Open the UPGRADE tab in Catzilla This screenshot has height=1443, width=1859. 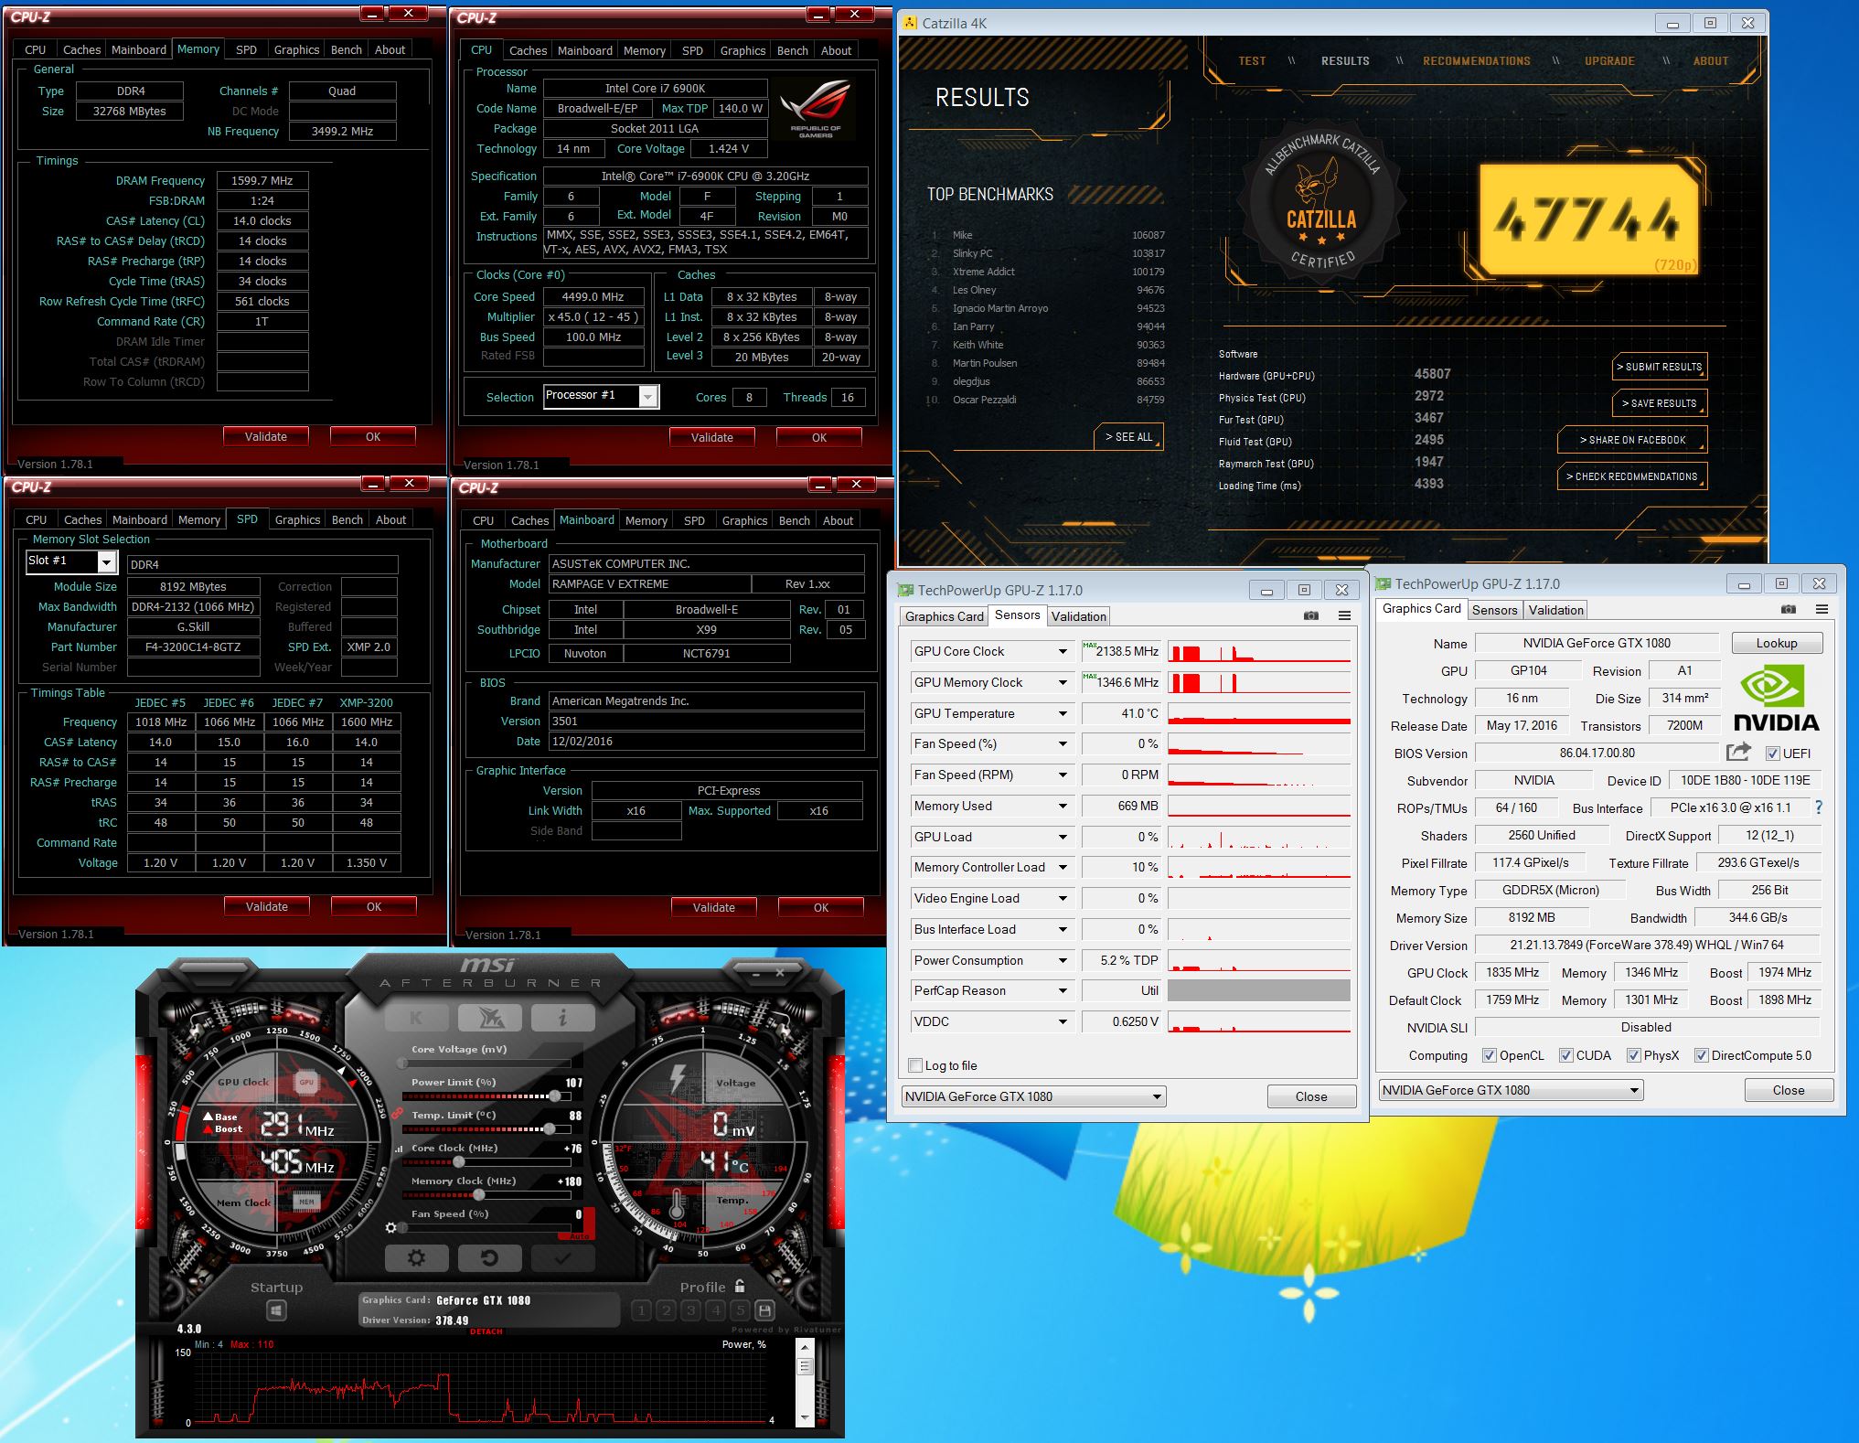pos(1609,61)
